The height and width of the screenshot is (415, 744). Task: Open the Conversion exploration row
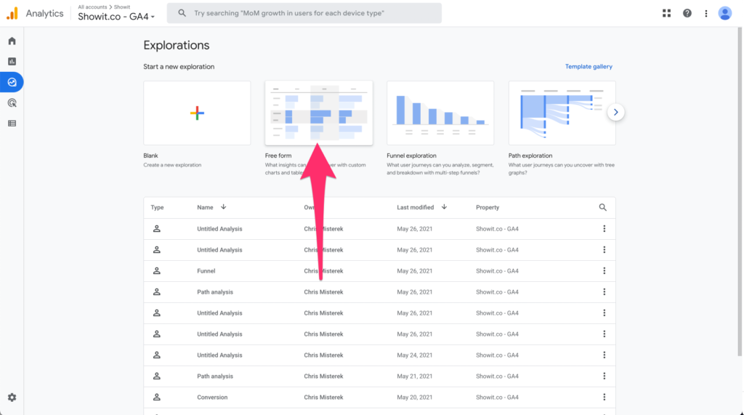[212, 398]
